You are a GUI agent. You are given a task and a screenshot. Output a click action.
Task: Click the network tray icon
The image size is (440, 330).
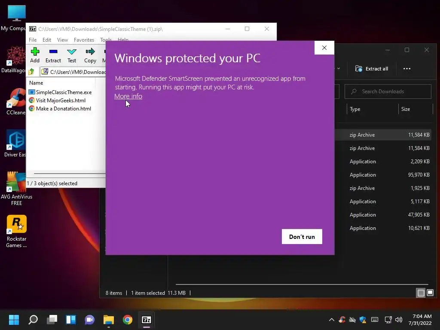(388, 320)
